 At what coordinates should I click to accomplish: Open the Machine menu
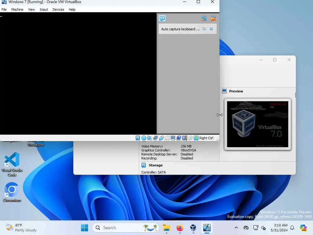coord(17,9)
